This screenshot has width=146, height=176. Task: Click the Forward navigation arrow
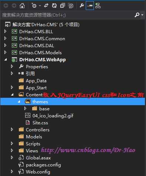(14, 6)
